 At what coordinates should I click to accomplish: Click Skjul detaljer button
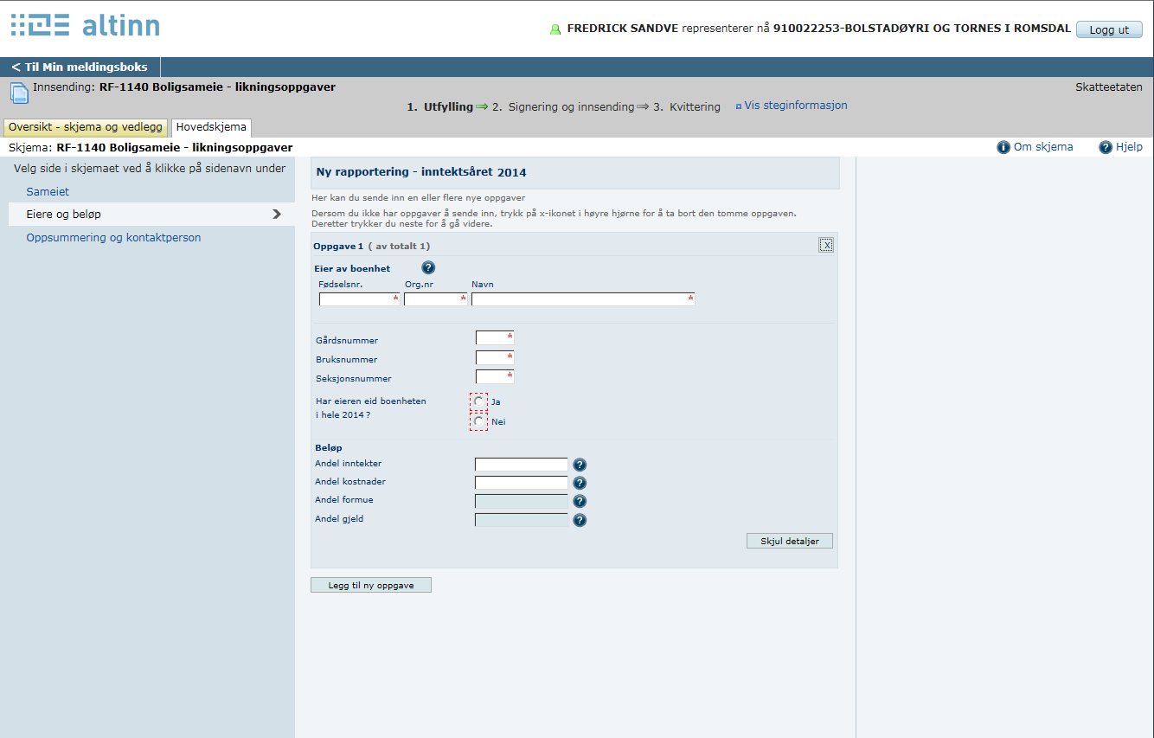pyautogui.click(x=790, y=541)
